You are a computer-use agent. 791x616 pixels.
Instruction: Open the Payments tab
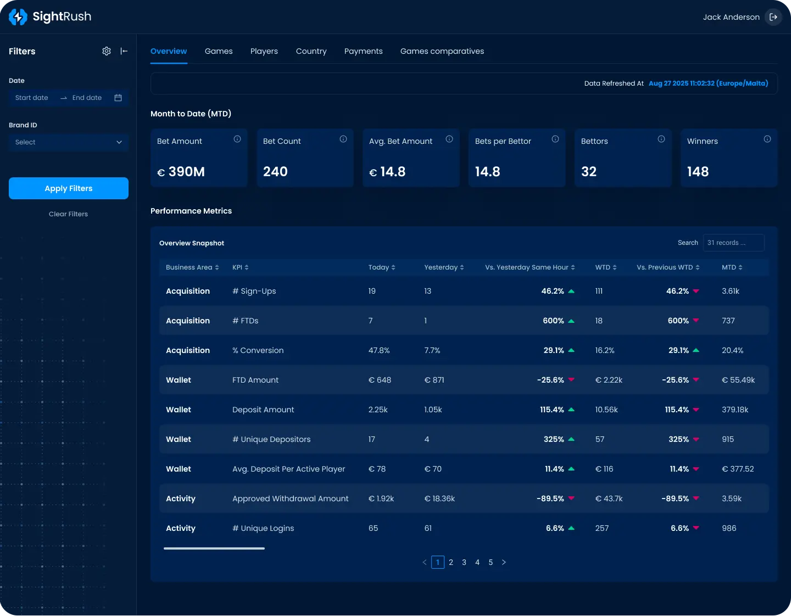(x=363, y=51)
